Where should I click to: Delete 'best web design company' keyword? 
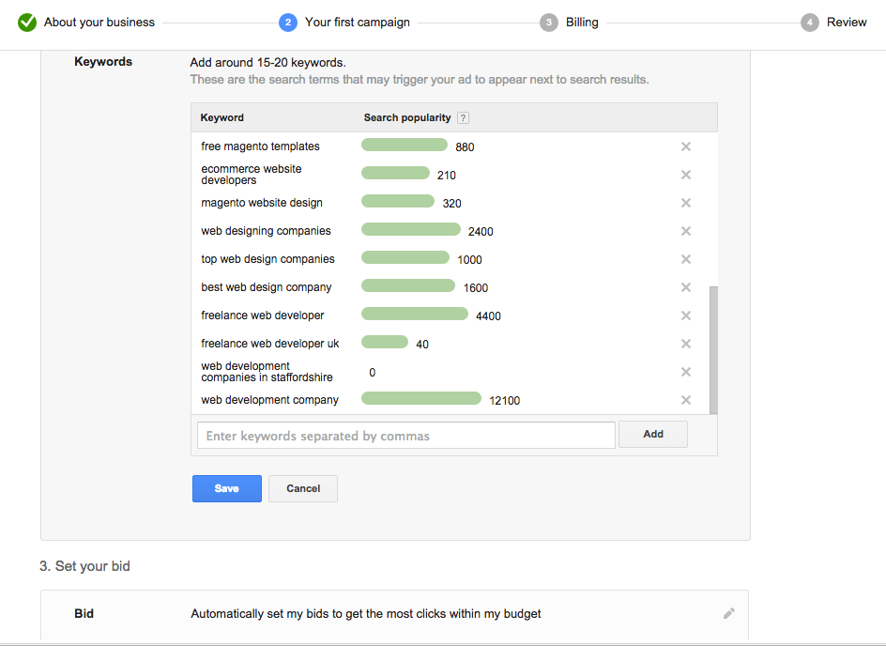tap(686, 287)
